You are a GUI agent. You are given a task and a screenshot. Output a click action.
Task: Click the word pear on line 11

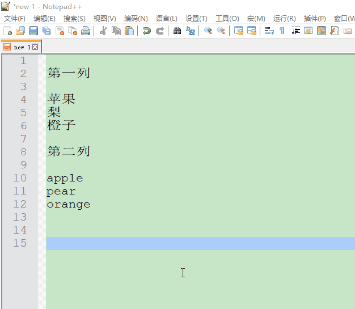point(61,192)
